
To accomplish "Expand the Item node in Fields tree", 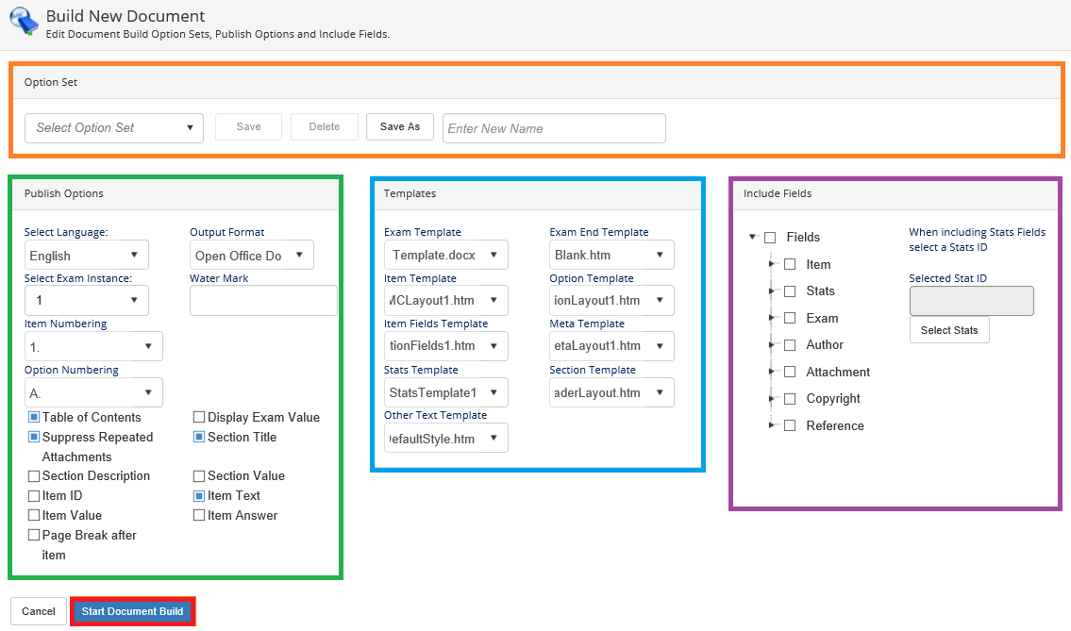I will point(772,264).
